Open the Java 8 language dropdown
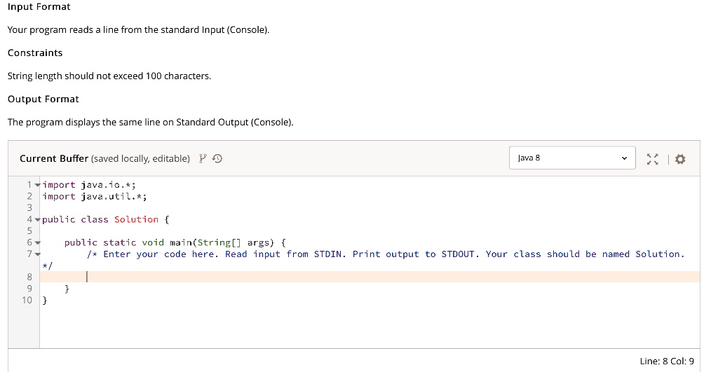The image size is (718, 372). point(572,158)
